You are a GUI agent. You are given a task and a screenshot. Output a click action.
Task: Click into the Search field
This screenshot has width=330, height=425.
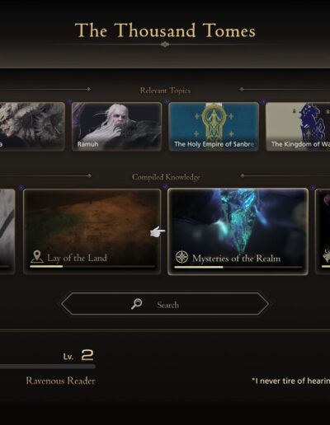pos(165,304)
